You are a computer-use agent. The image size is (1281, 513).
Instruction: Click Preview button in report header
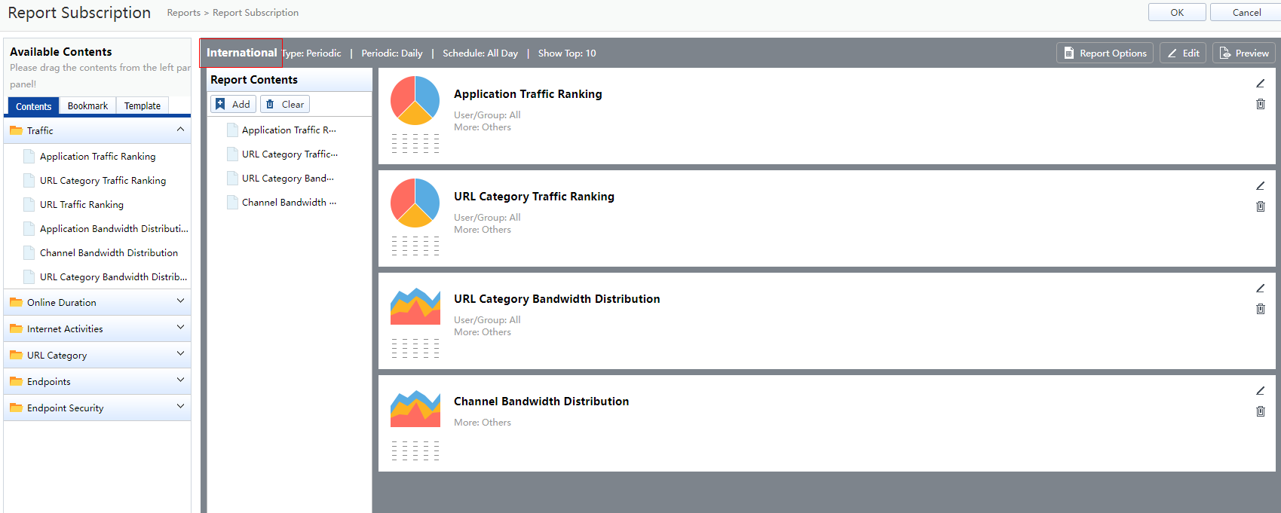click(1244, 53)
